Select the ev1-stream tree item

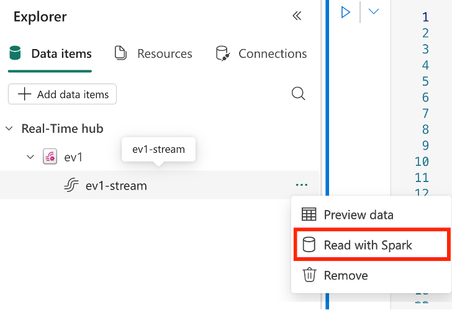116,185
